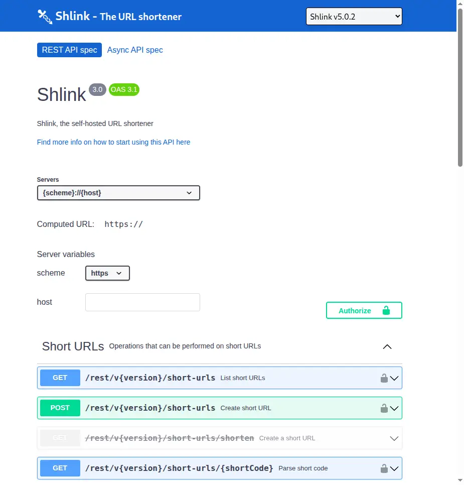Click the Shlink logo icon in the header
Screen dimensions: 464x485
click(45, 17)
